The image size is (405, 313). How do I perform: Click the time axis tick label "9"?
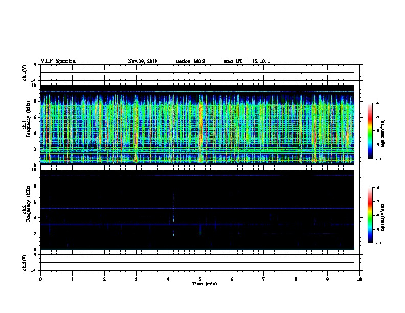[327, 279]
